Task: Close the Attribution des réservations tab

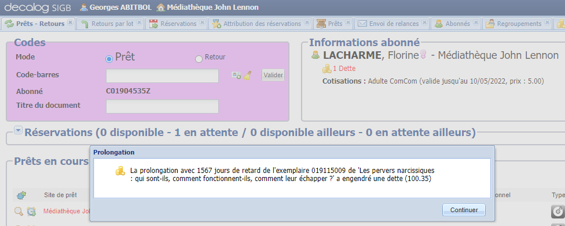Action: 307,22
